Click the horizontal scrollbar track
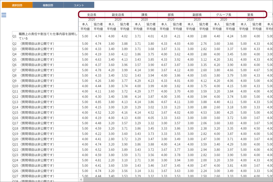 (175, 179)
